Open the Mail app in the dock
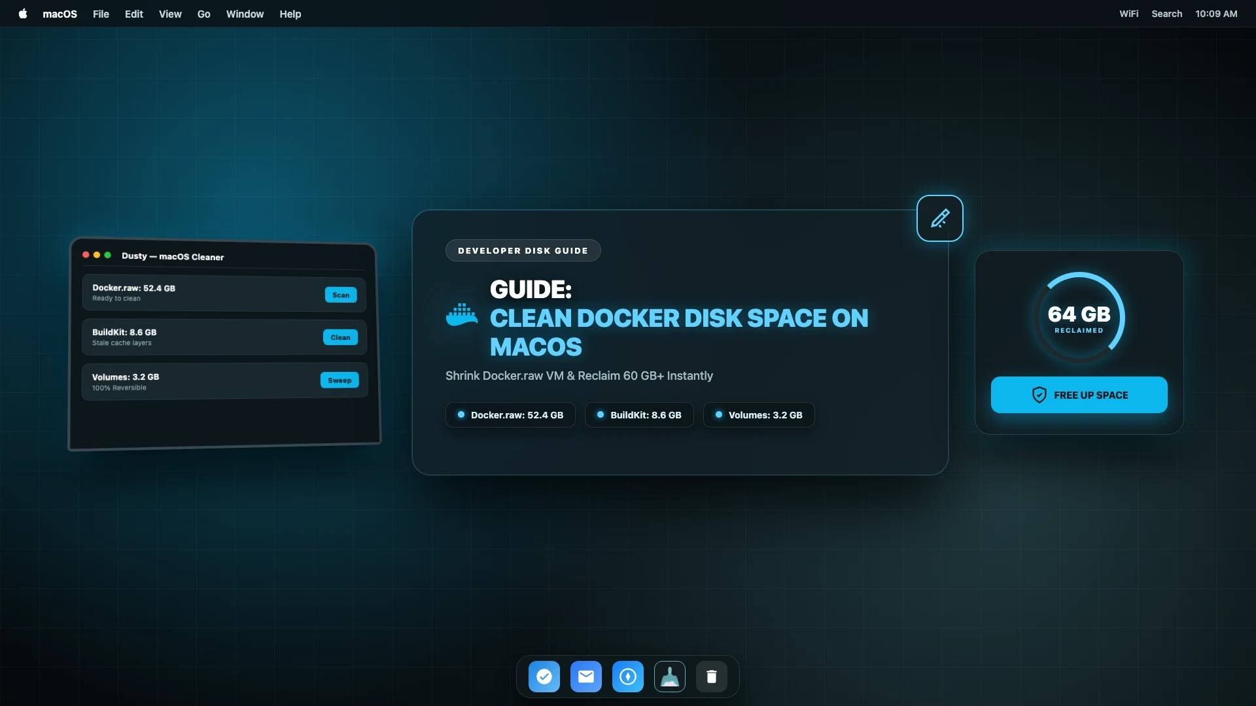 (586, 677)
